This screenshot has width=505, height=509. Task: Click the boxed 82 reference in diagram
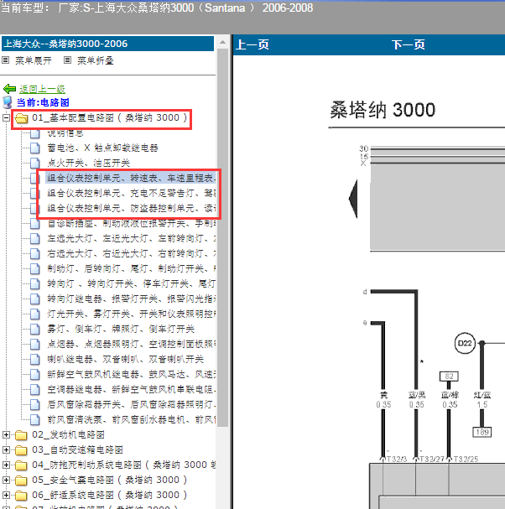click(449, 377)
